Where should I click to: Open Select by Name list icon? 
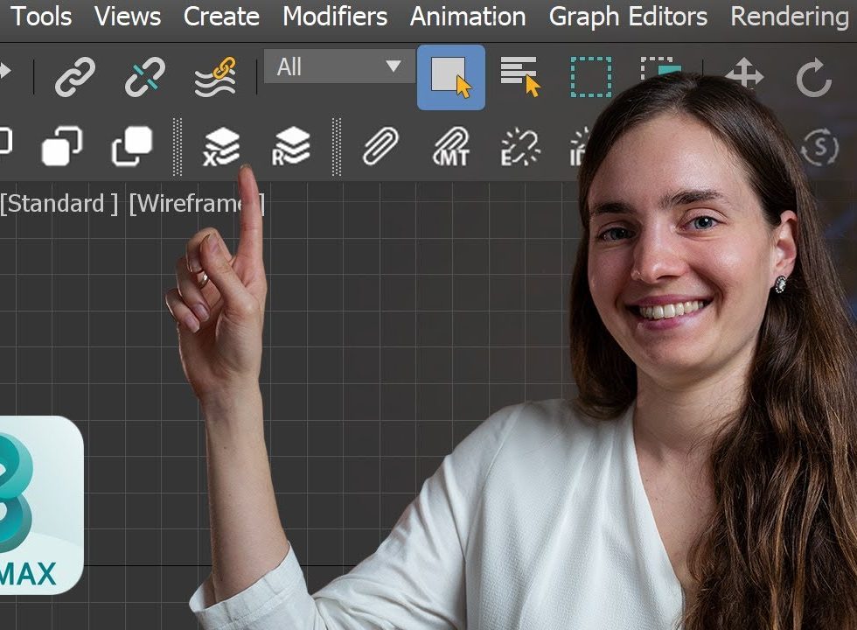[x=519, y=76]
